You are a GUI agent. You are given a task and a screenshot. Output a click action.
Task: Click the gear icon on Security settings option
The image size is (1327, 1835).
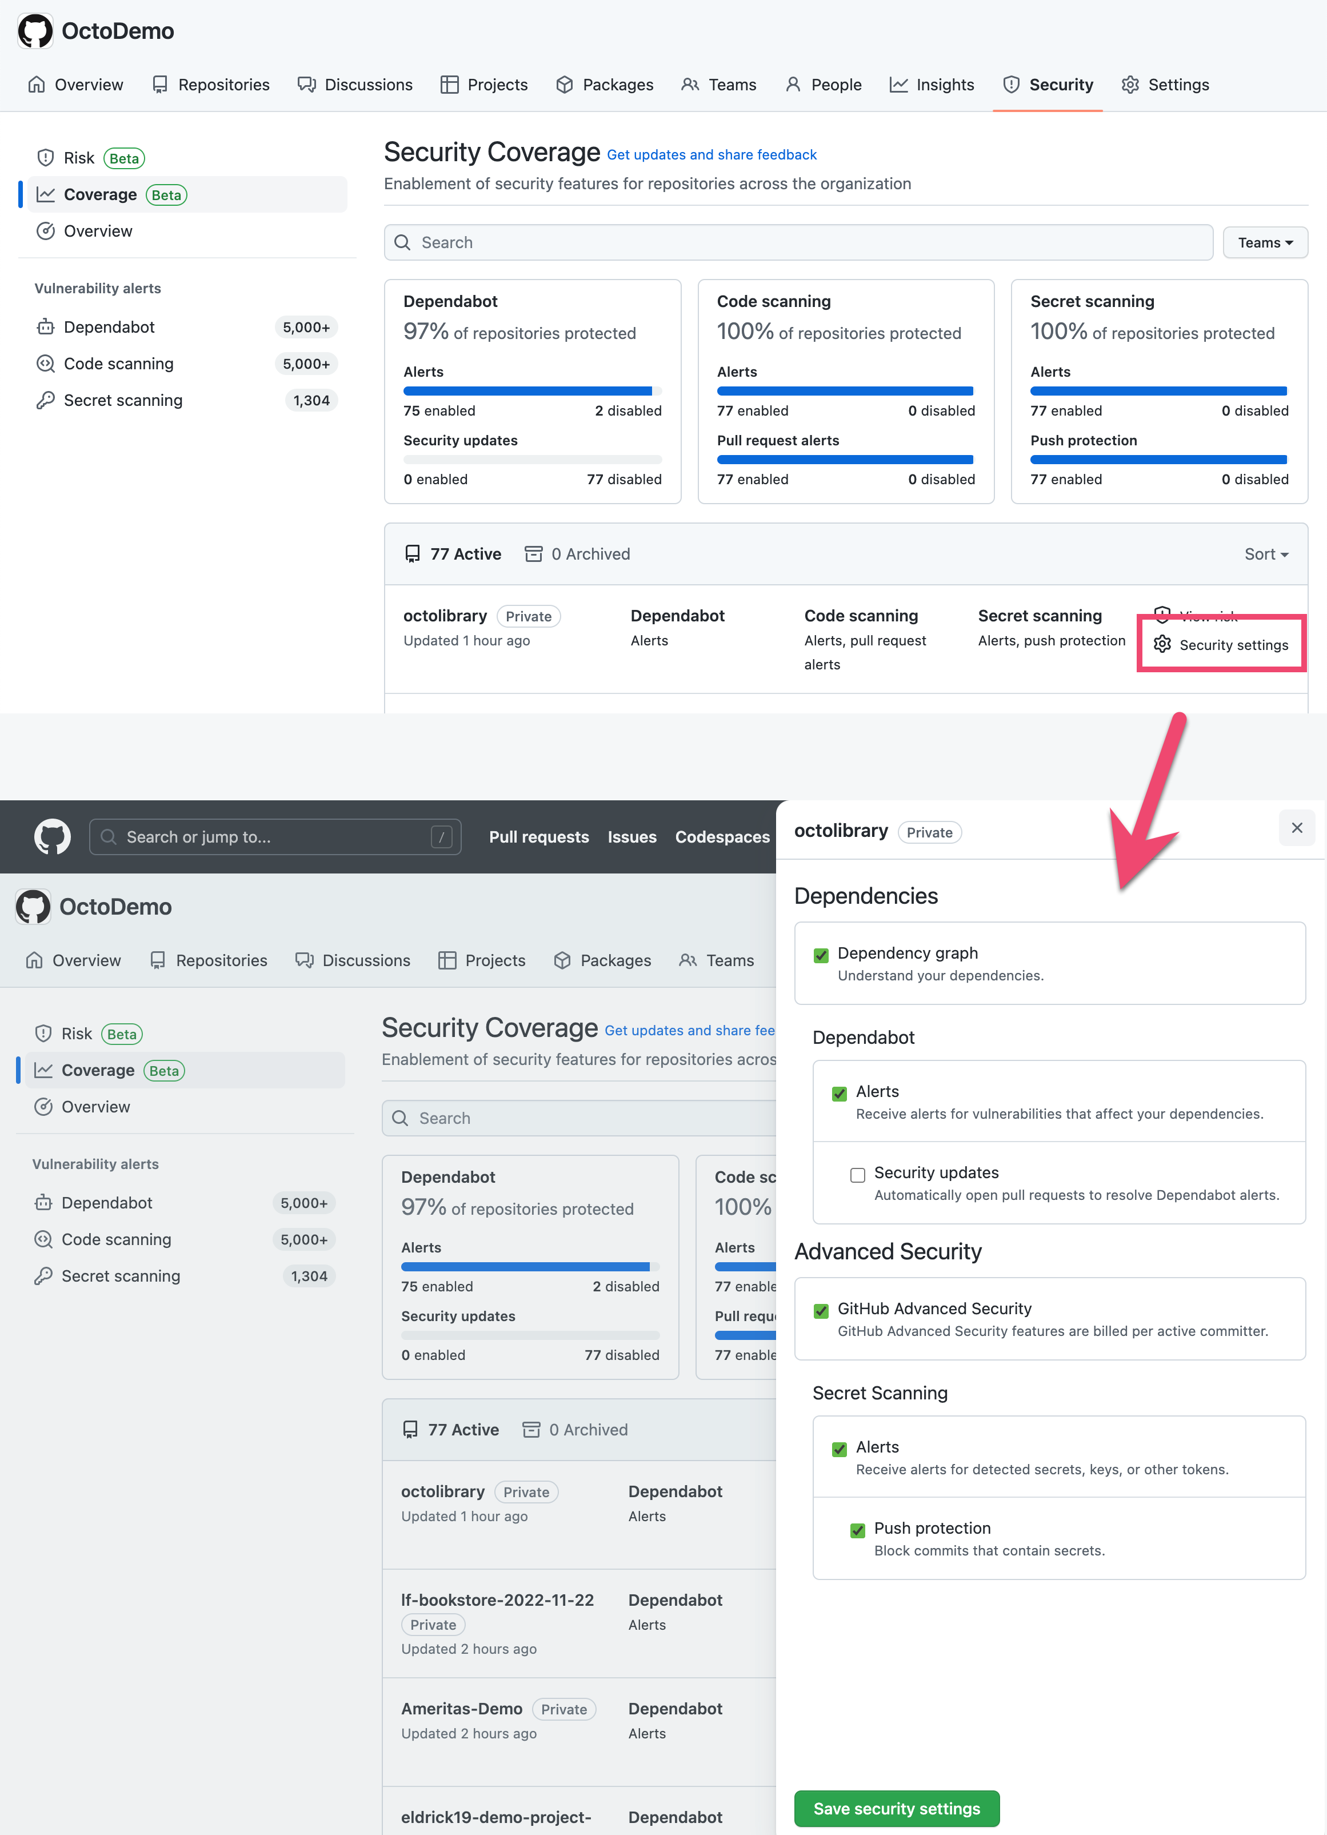pyautogui.click(x=1163, y=644)
